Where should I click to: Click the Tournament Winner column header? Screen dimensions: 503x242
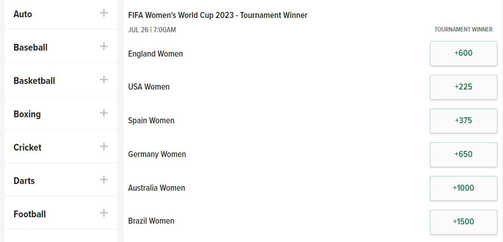point(463,29)
